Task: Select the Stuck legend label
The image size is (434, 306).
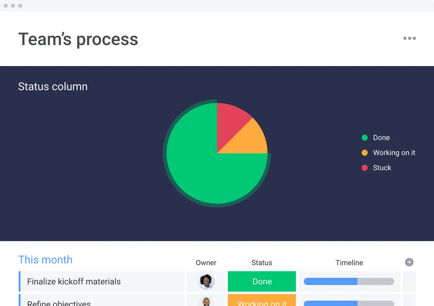Action: (x=382, y=167)
